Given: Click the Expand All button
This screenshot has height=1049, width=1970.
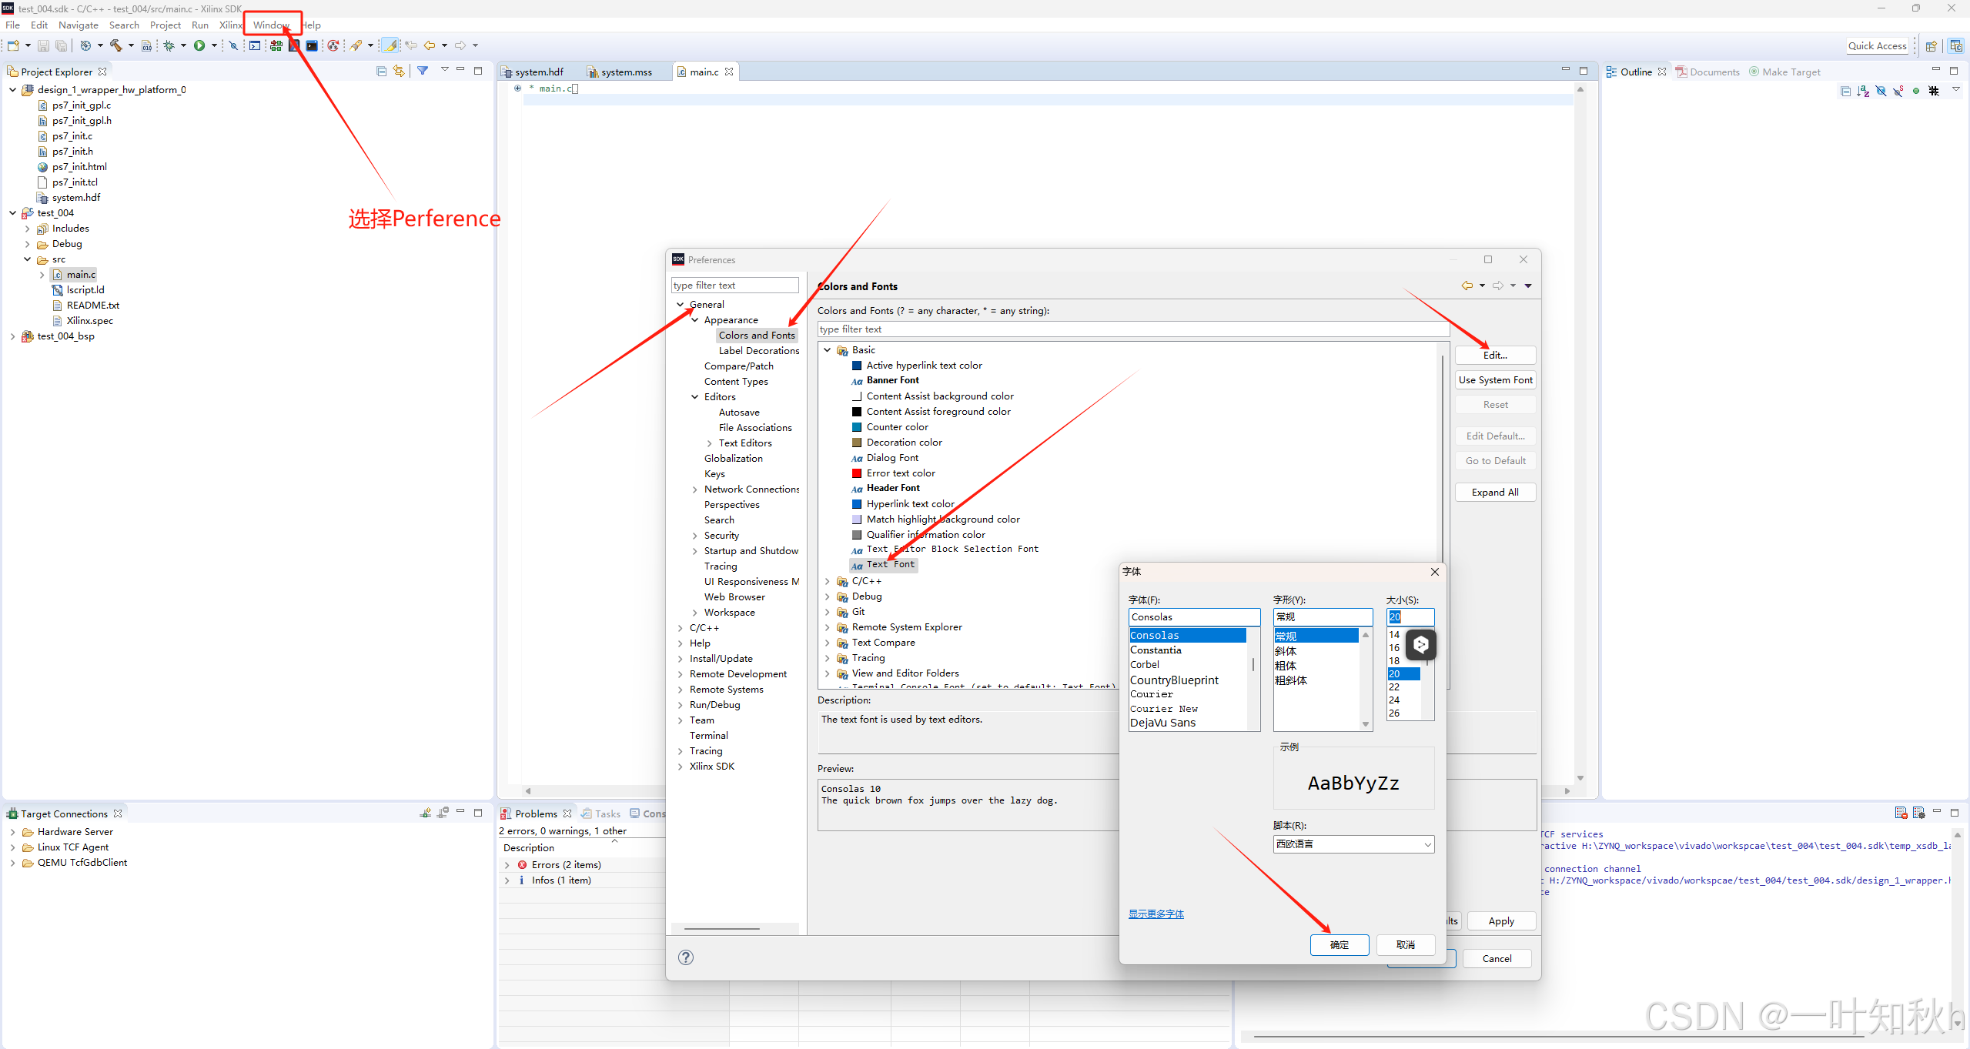Looking at the screenshot, I should tap(1495, 492).
